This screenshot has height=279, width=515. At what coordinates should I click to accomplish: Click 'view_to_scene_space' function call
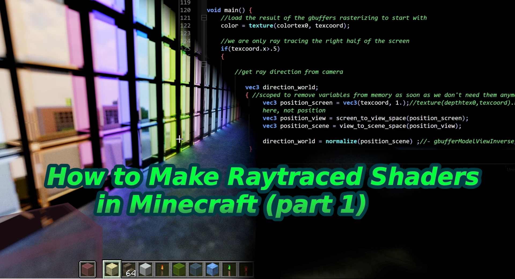(373, 126)
